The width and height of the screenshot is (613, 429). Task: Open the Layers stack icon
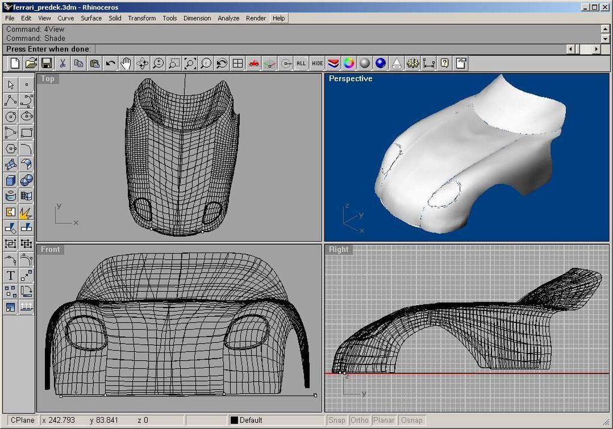click(x=334, y=63)
